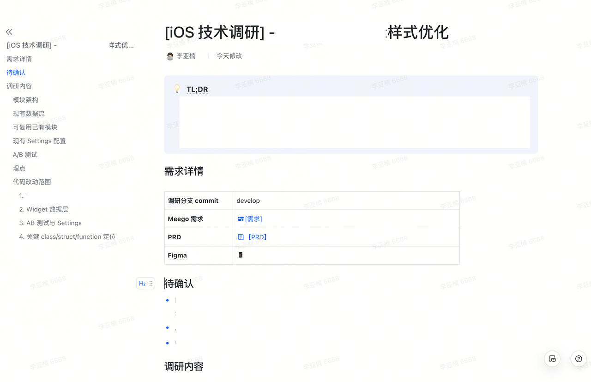This screenshot has height=382, width=591.
Task: Click the author avatar of 李亚楠
Action: pos(170,56)
